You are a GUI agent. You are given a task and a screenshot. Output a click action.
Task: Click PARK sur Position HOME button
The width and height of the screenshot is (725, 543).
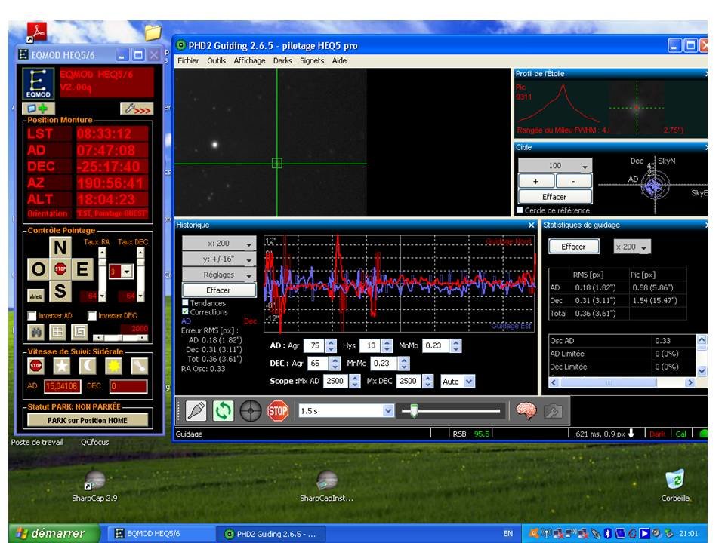click(x=87, y=420)
